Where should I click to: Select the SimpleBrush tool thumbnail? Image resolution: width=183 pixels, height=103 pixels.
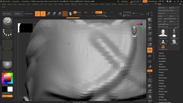click(163, 48)
